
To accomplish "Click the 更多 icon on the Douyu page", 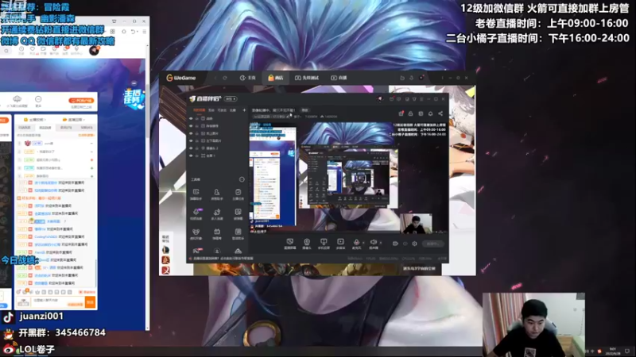I will click(x=38, y=102).
